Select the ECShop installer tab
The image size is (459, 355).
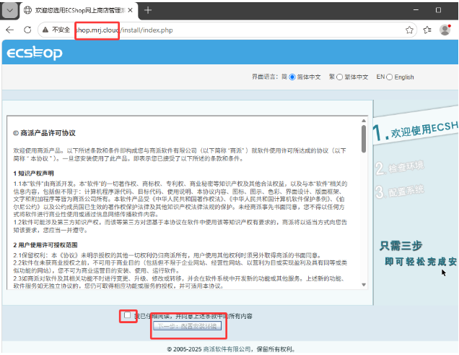pos(78,10)
